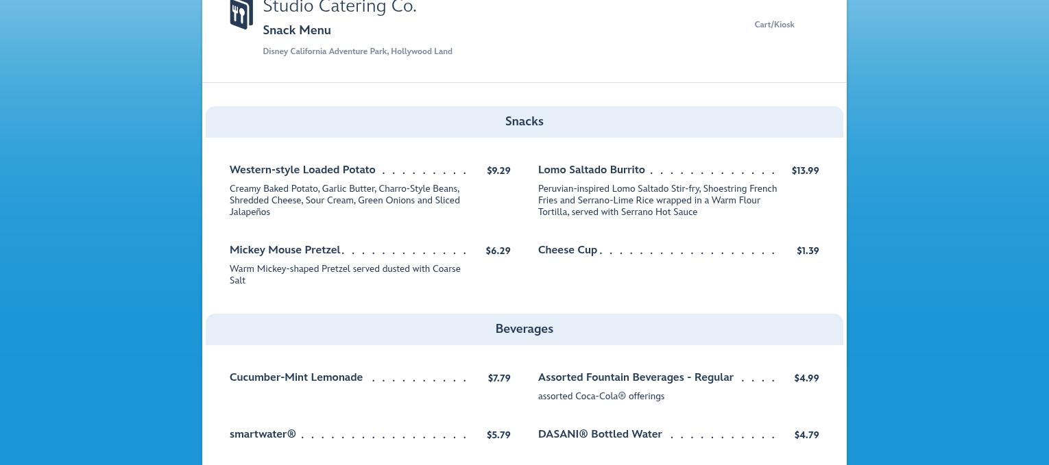Click the Studio Catering Co. title
The image size is (1049, 465).
coord(339,8)
